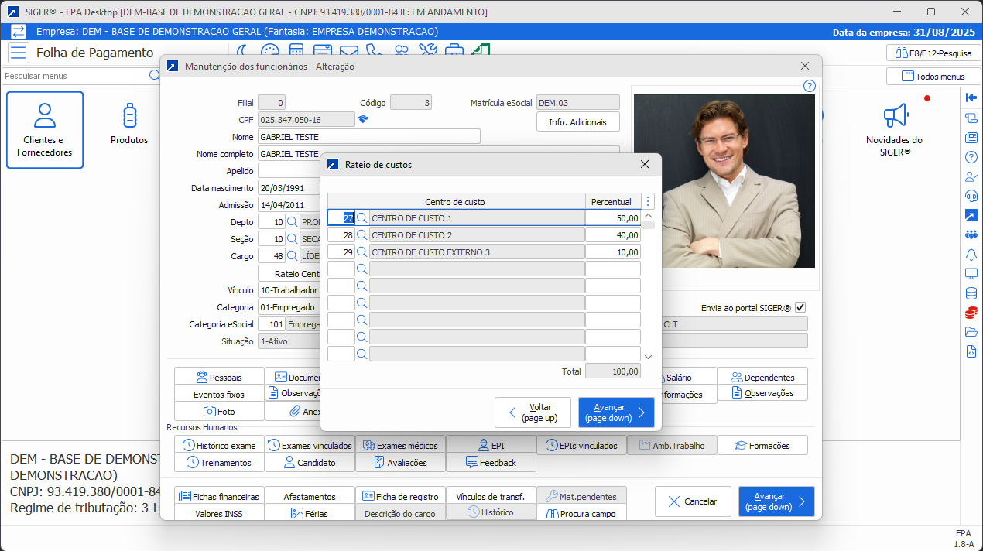Click the lookup icon next to Depto field

click(292, 222)
